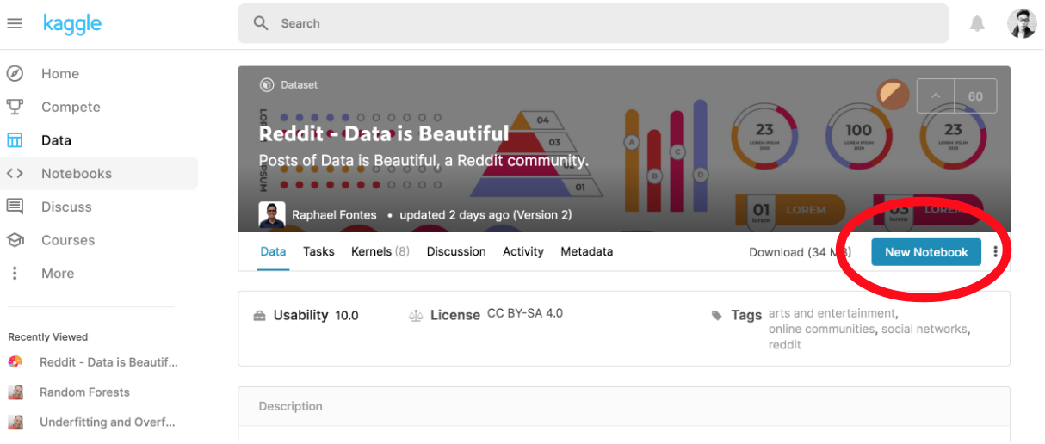Click Raphael Fontes author thumbnail

click(272, 215)
